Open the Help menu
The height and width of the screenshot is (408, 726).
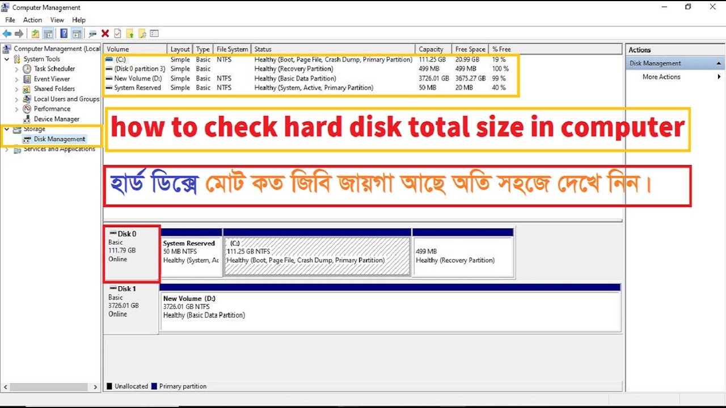(79, 20)
